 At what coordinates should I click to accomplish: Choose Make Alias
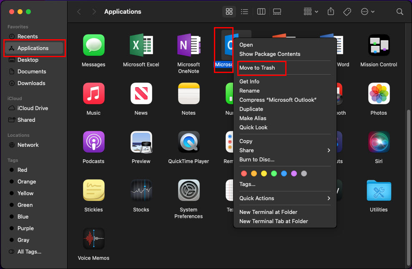tap(284, 118)
